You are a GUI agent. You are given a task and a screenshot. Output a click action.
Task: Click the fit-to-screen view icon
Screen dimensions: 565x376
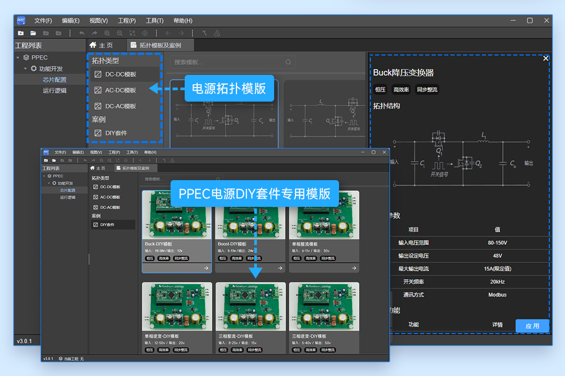click(132, 32)
